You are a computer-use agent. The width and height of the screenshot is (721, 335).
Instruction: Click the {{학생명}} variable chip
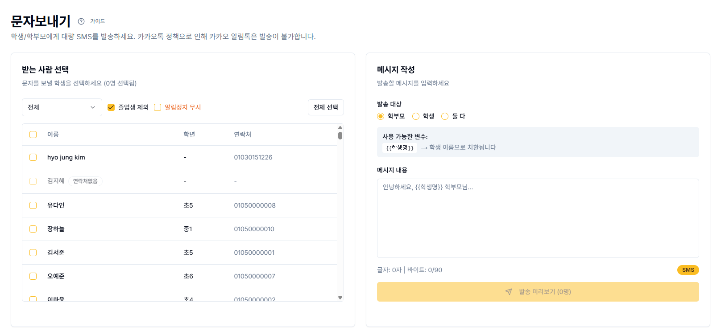tap(400, 148)
